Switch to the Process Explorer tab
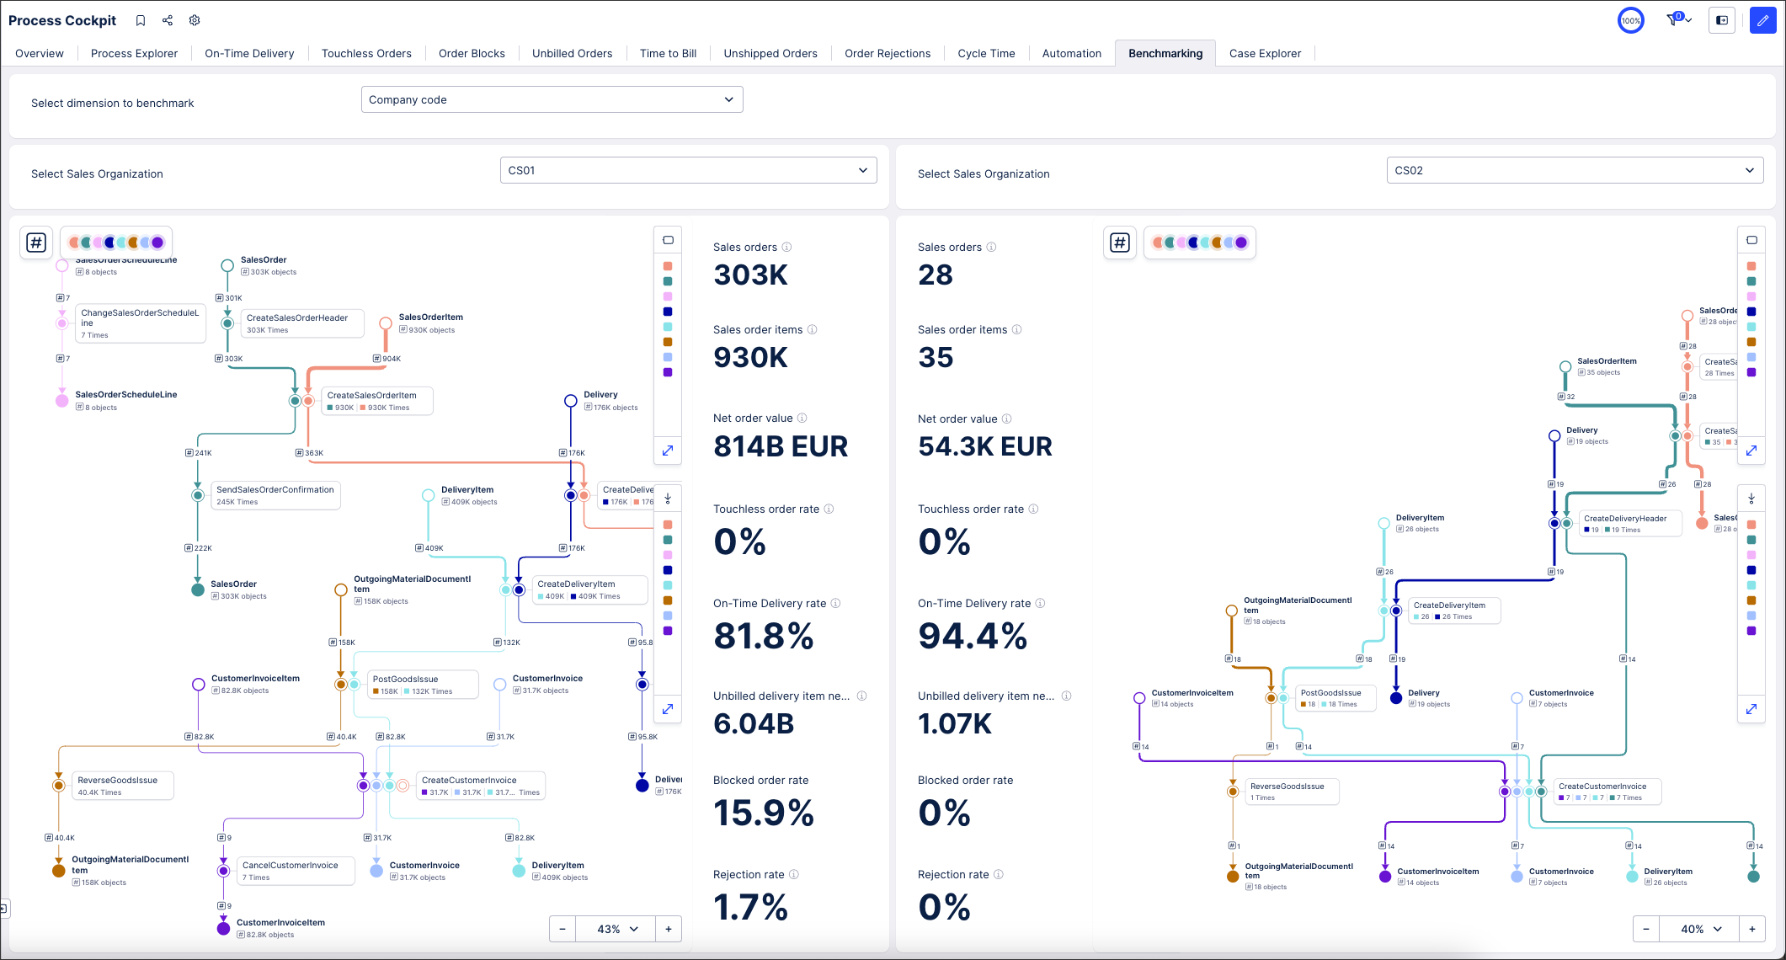 pyautogui.click(x=134, y=53)
